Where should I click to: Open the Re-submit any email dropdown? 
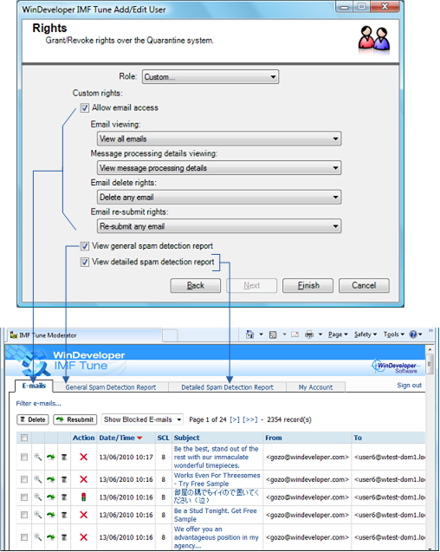219,226
